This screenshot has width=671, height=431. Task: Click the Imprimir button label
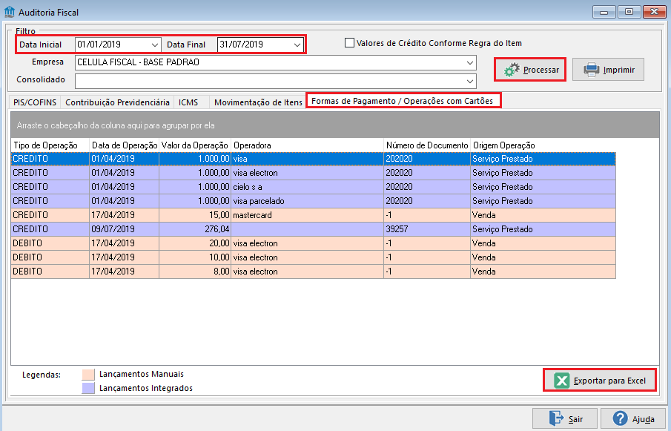click(x=619, y=70)
